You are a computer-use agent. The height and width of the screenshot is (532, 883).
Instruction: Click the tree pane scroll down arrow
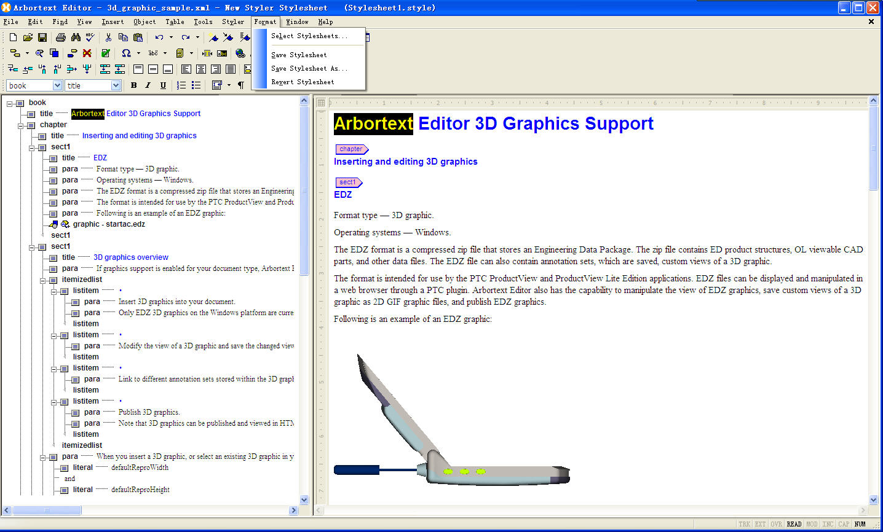click(x=304, y=499)
